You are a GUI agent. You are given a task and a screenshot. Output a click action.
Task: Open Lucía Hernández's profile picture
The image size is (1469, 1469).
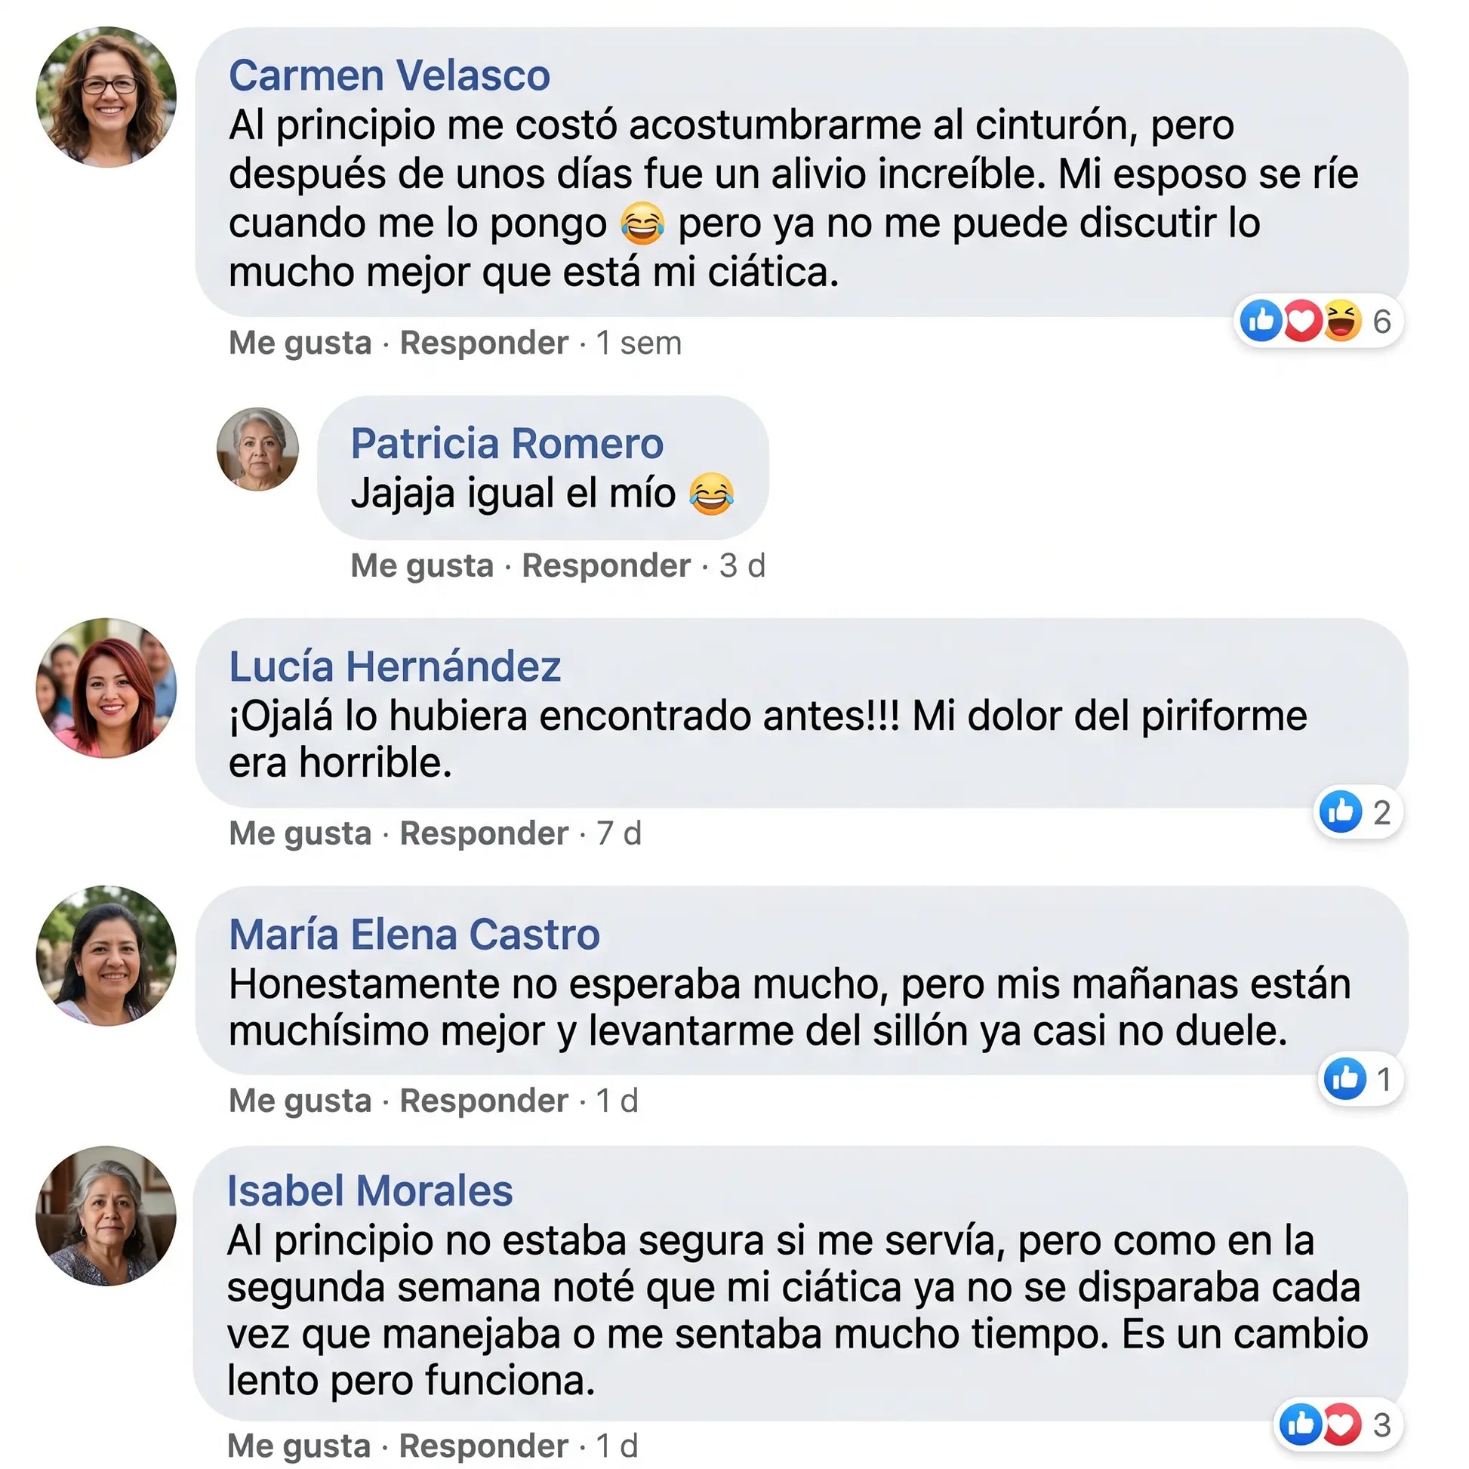(x=106, y=688)
